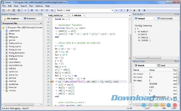The height and width of the screenshot is (111, 181).
Task: Open the editor tab list dropdown arrow
Action: pyautogui.click(x=130, y=16)
